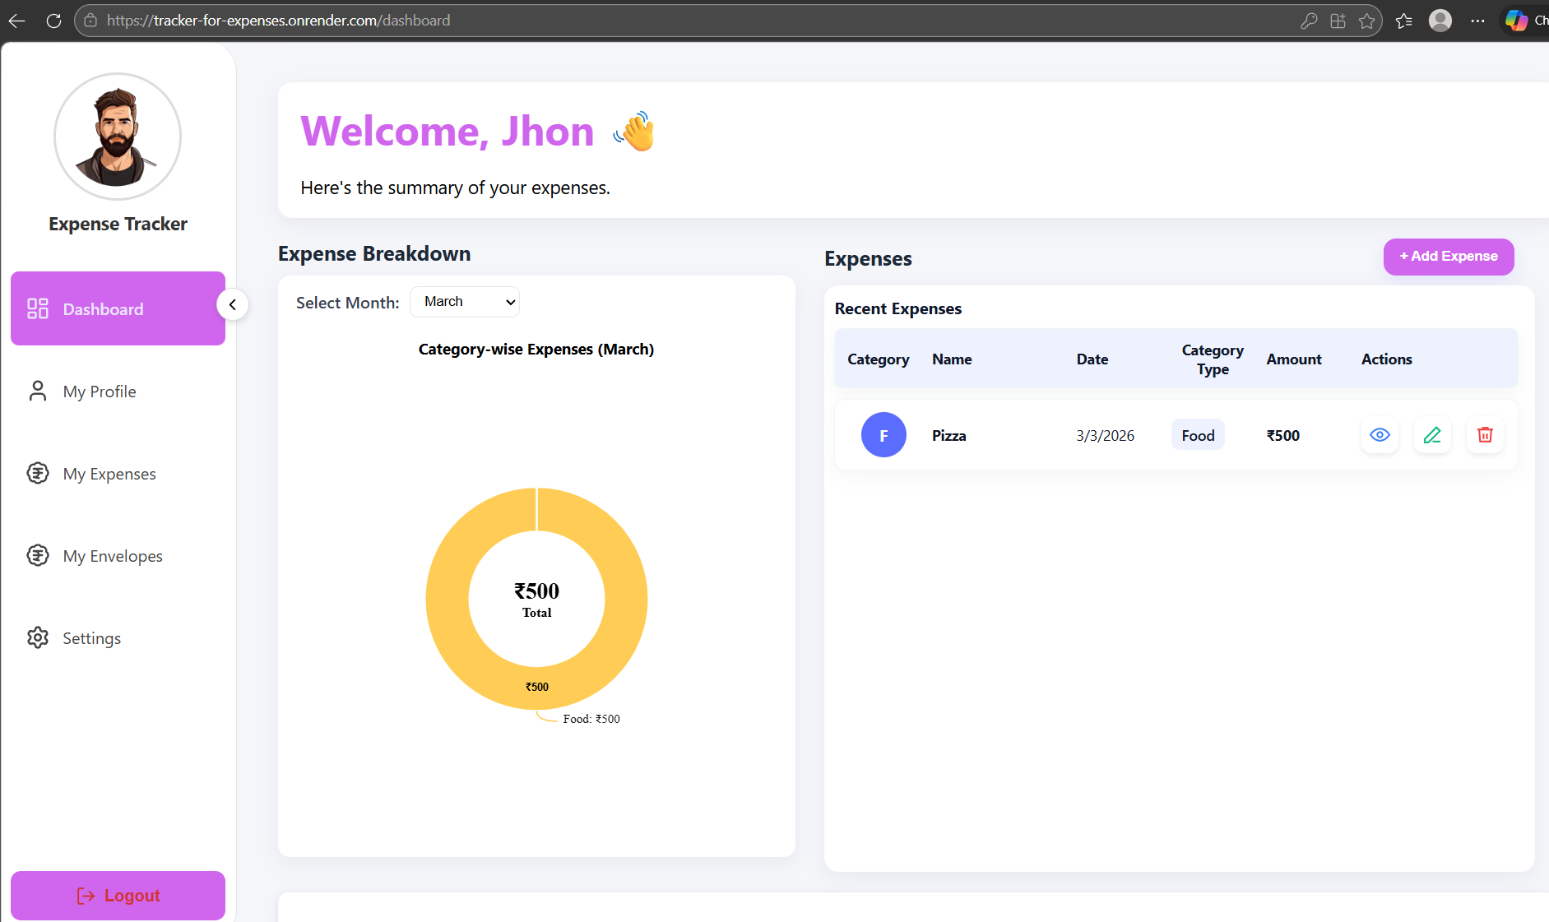Go to My Profile page
The height and width of the screenshot is (922, 1549).
[100, 392]
